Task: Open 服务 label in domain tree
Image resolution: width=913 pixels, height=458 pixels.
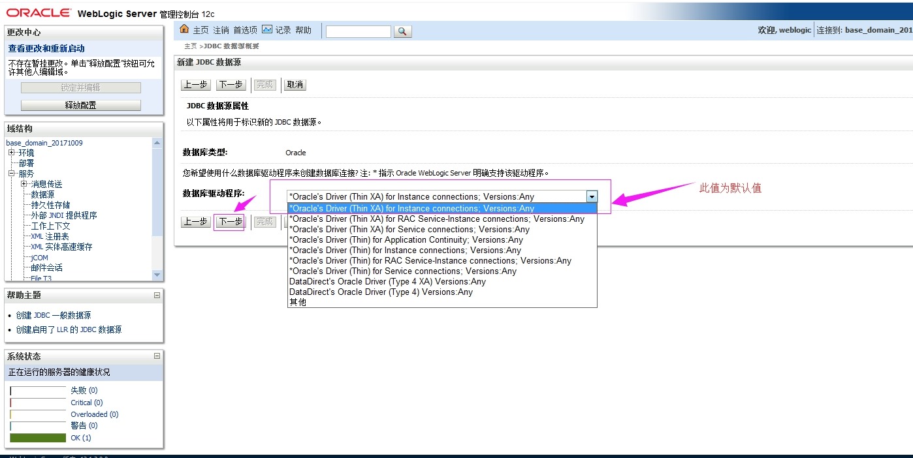Action: tap(26, 174)
